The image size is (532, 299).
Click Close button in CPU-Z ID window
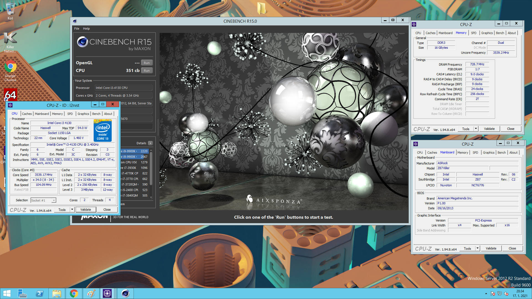tap(107, 210)
